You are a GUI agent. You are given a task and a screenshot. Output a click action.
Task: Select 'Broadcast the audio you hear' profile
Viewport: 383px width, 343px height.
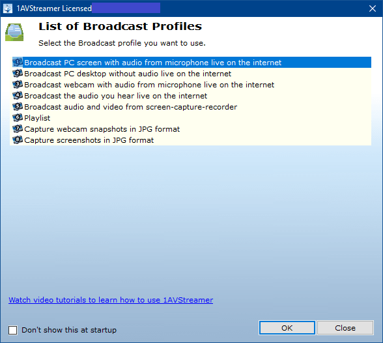pos(191,96)
